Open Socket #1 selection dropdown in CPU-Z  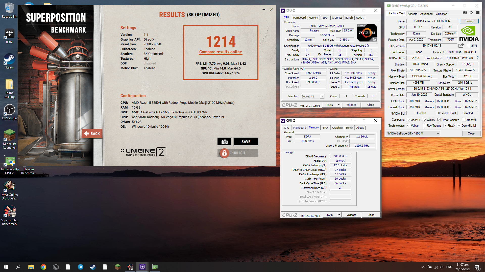tap(312, 96)
